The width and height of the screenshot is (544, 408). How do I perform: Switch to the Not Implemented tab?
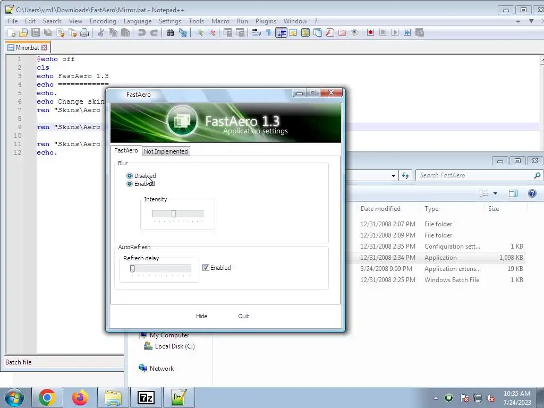(166, 151)
